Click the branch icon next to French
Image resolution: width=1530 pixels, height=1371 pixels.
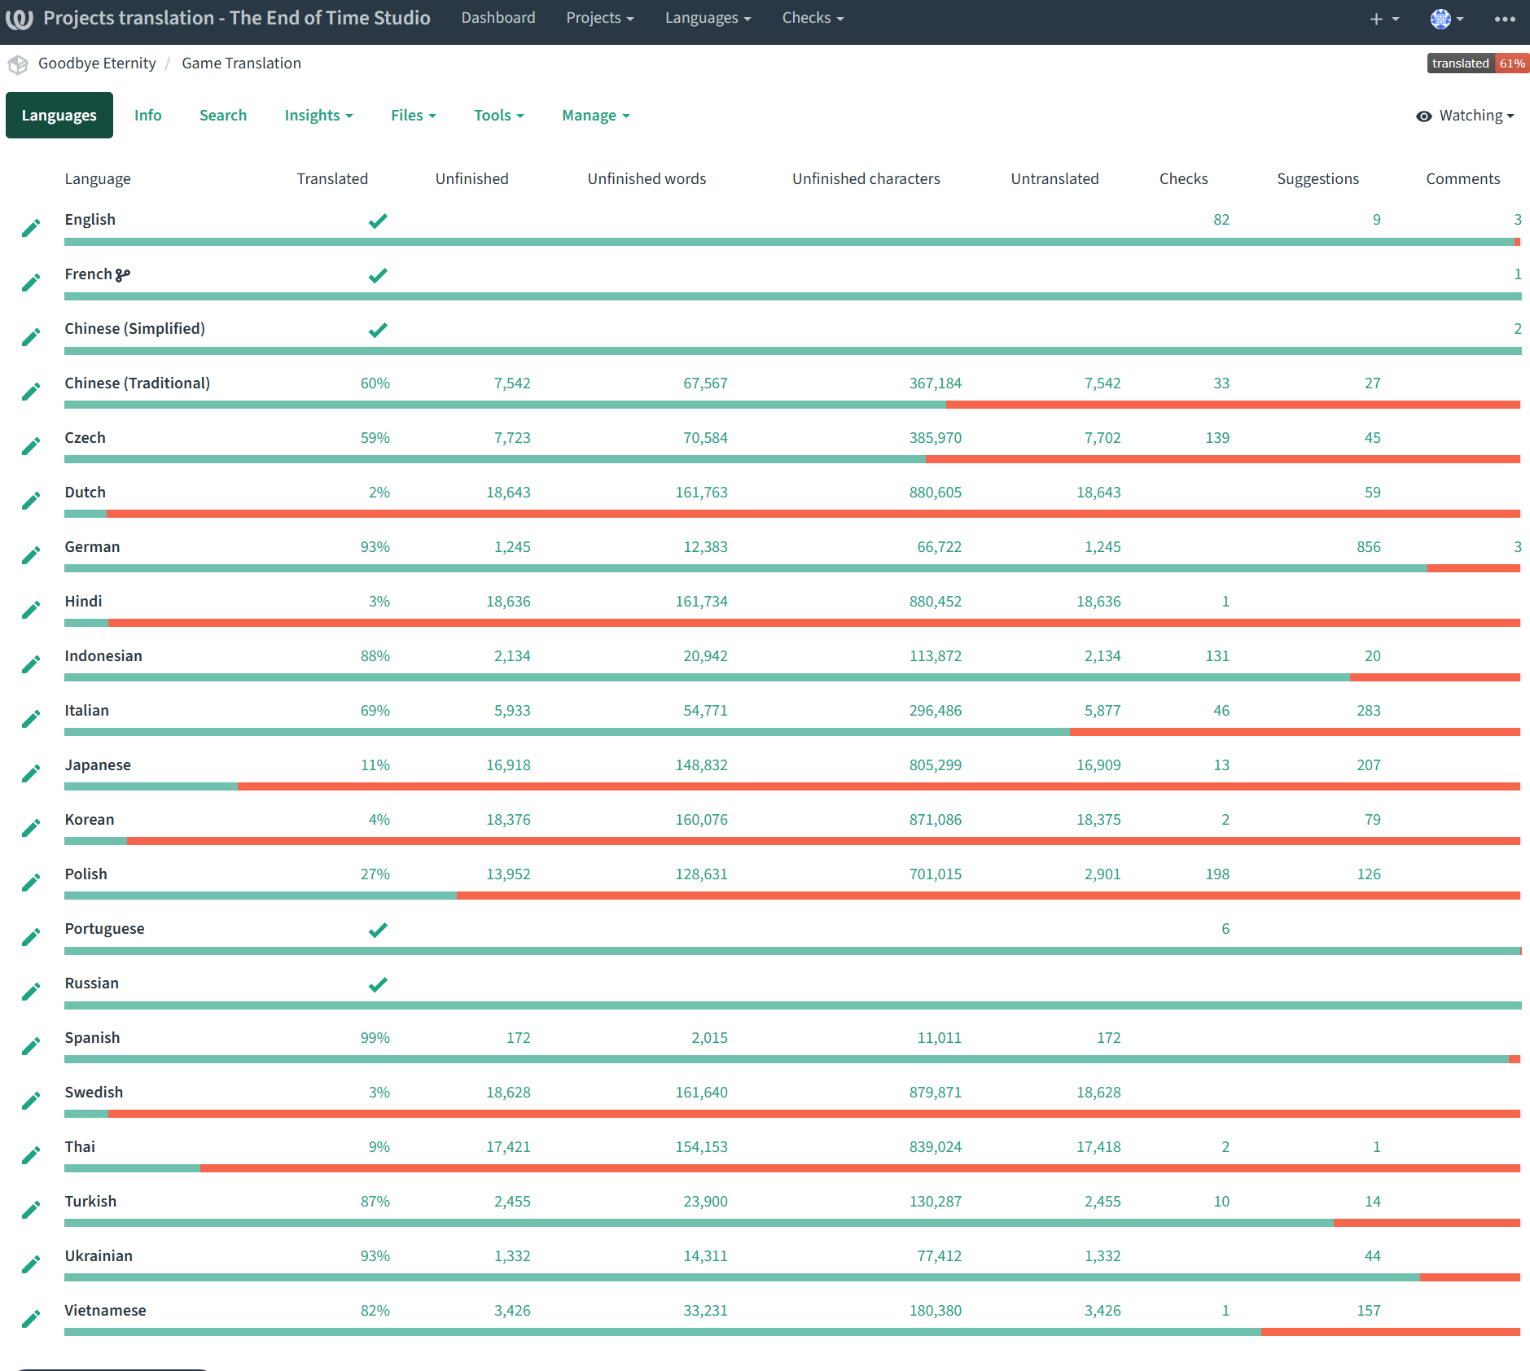coord(123,275)
